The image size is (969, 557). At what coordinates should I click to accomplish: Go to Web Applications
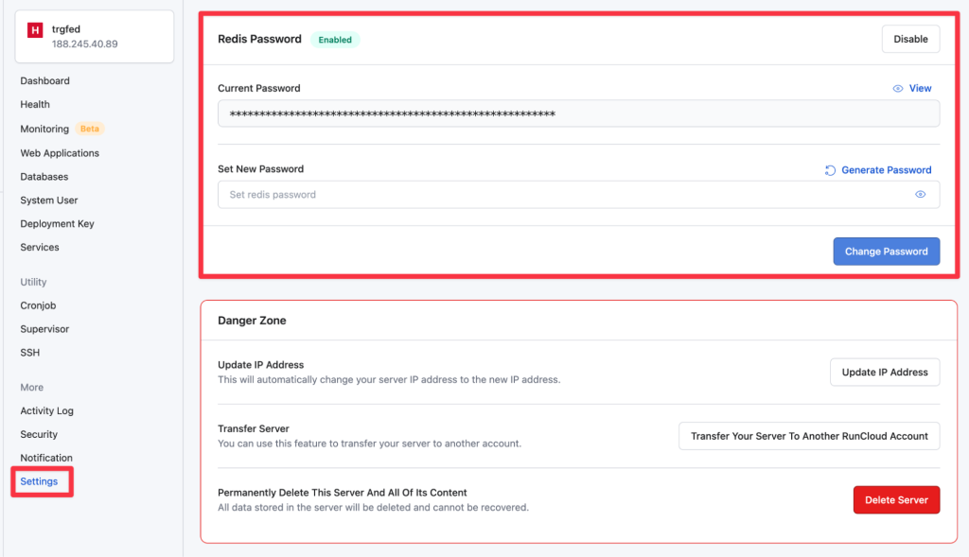(x=60, y=153)
